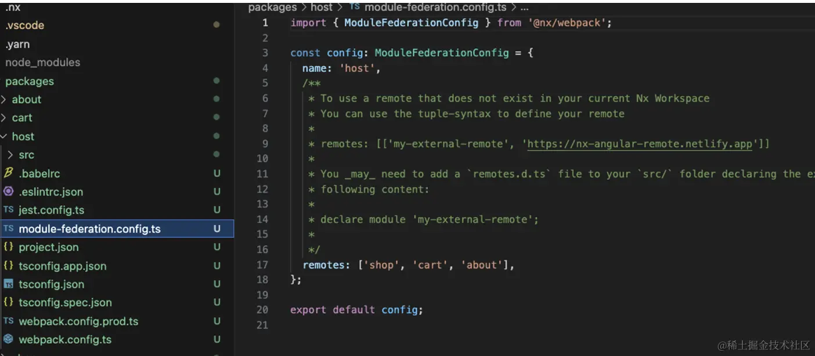This screenshot has height=356, width=815.
Task: Select the node_modules folder
Action: 42,62
